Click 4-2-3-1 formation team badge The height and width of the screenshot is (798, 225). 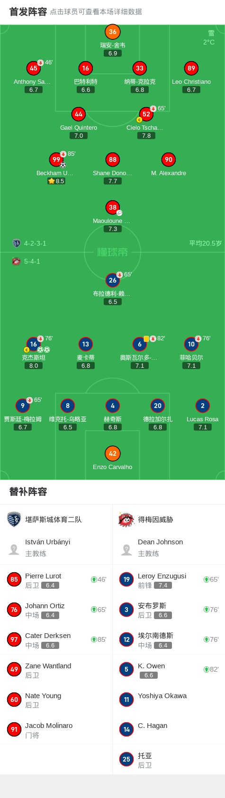(17, 243)
